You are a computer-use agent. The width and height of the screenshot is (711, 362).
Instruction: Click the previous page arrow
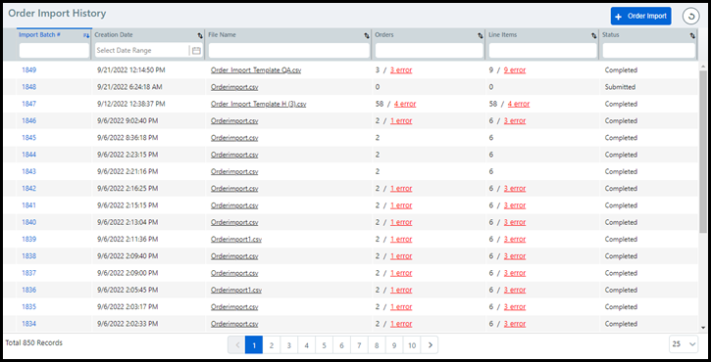236,345
